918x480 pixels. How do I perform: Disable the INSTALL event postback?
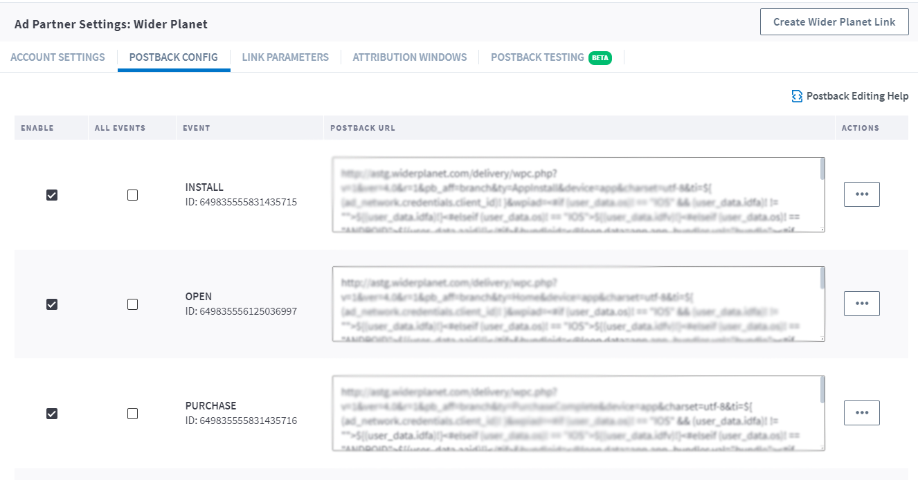52,195
